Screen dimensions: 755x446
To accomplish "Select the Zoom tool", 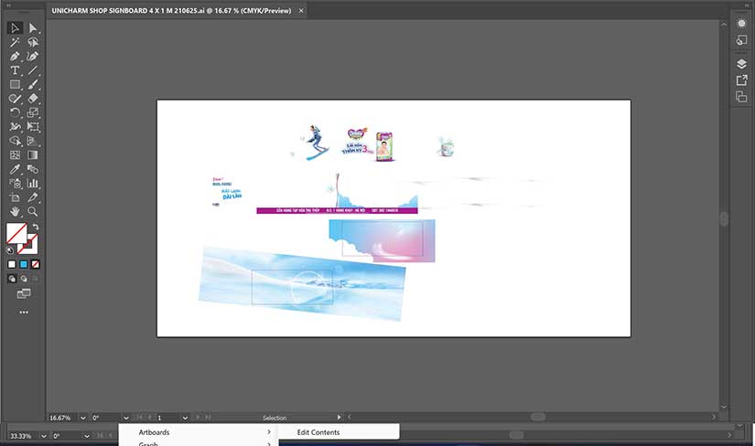I will 33,211.
